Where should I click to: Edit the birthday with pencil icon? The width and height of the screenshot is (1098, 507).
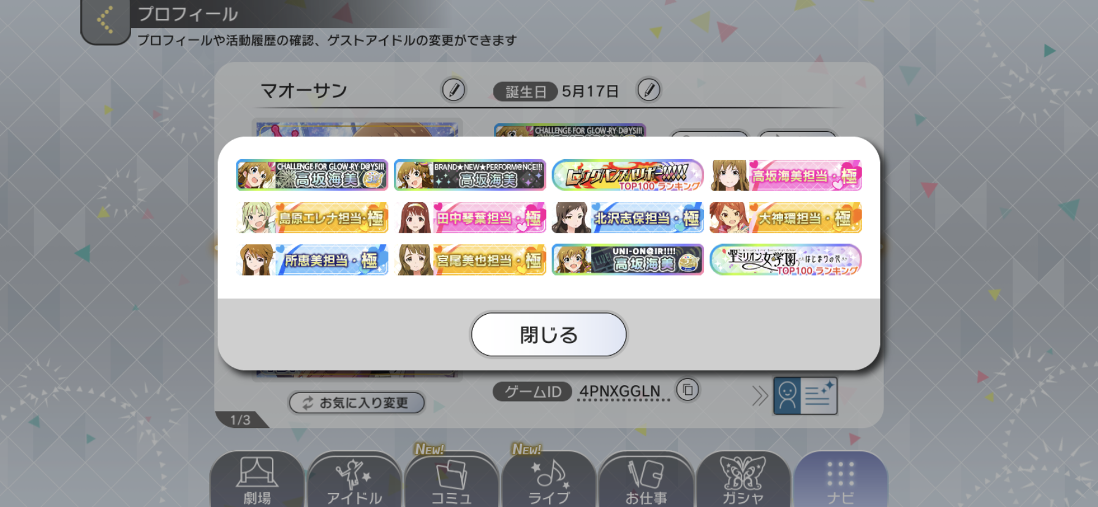(649, 90)
